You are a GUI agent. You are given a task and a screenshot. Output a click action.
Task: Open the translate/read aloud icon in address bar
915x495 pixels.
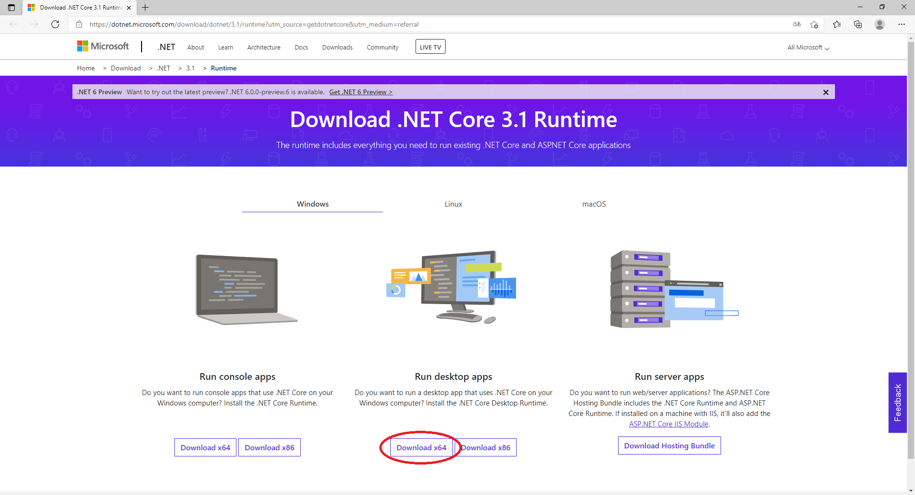pos(797,24)
